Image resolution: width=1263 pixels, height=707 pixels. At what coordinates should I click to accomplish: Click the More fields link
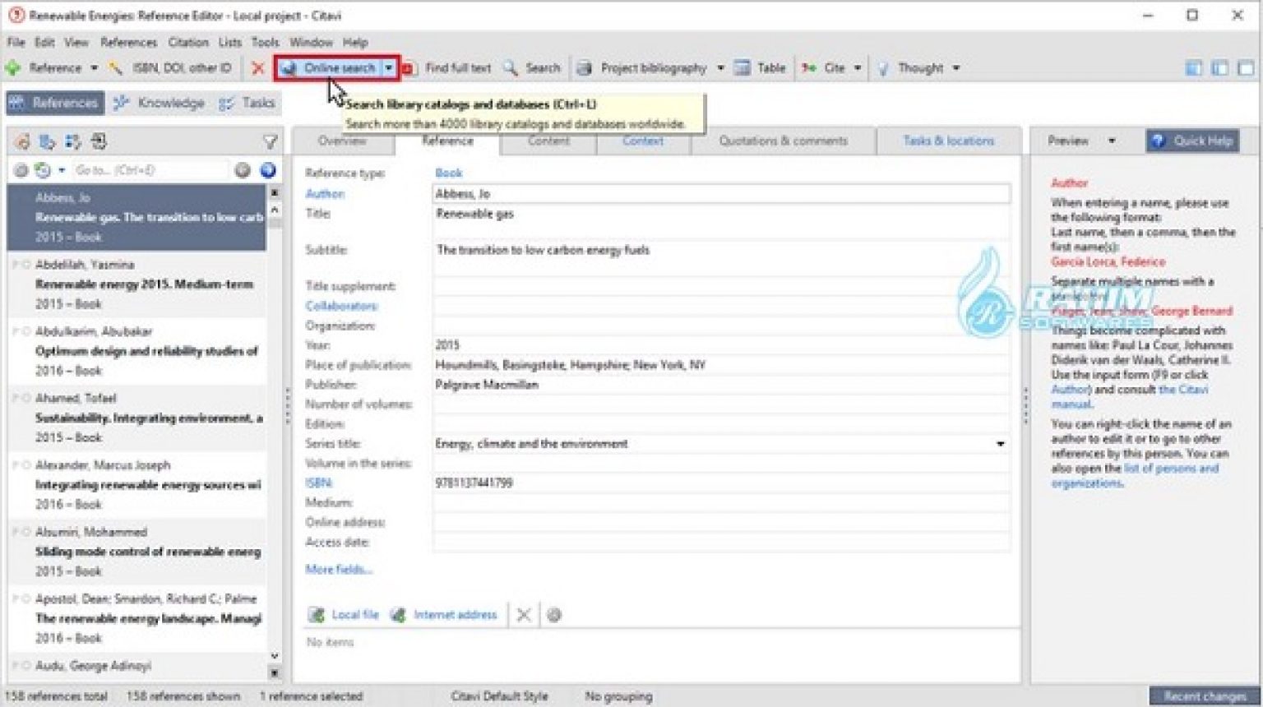[x=339, y=569]
